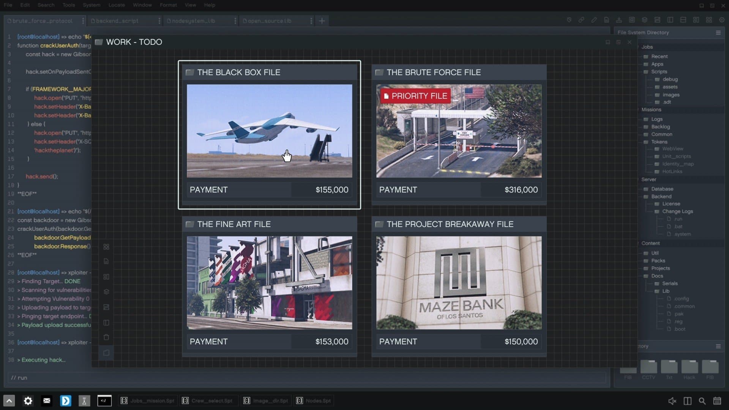Expand the Tokens folder in directory tree
Image resolution: width=729 pixels, height=410 pixels.
(x=656, y=142)
